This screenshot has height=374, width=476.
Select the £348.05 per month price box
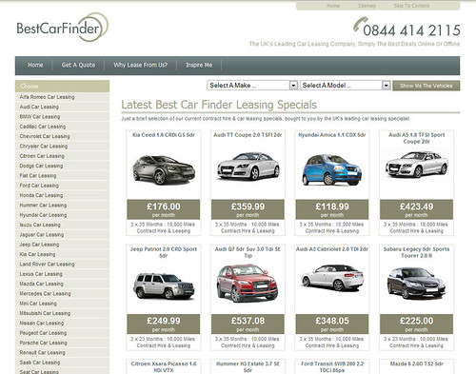coord(332,325)
